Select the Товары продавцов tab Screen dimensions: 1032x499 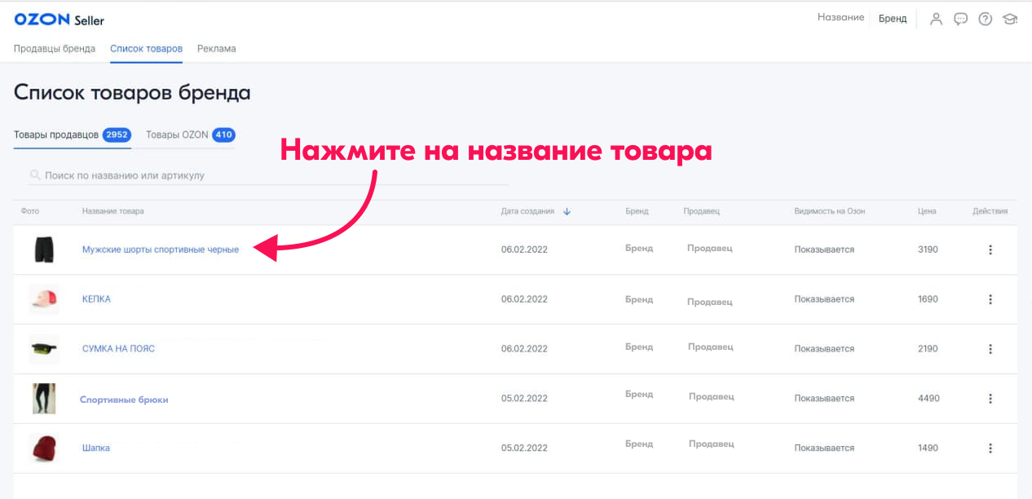click(71, 135)
